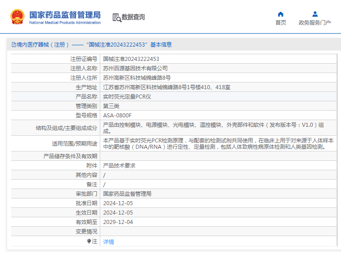Screen dimensions: 341x254
Task: Click National Medical Products Administration subtitle
Action: coord(65,23)
